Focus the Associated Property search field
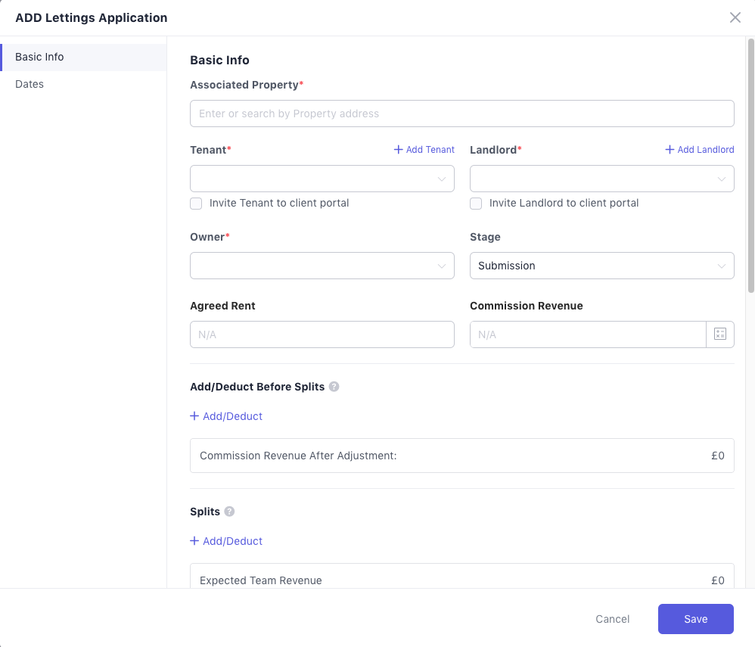755x647 pixels. [x=461, y=114]
